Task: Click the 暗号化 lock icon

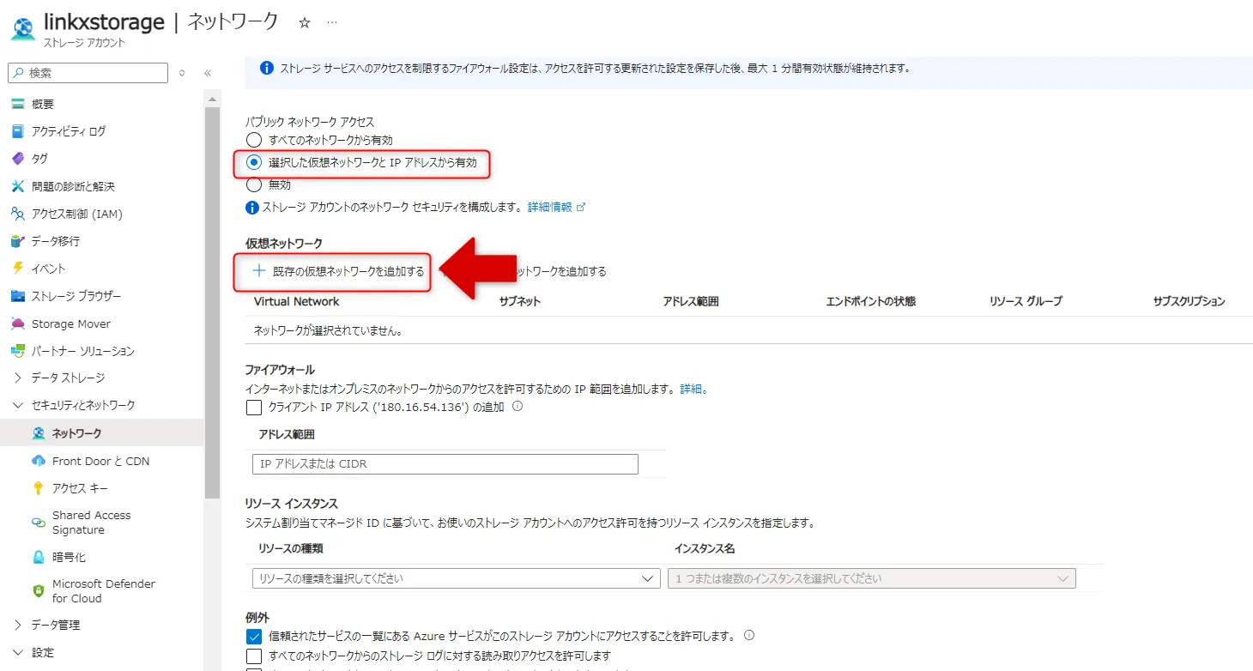Action: [x=39, y=557]
